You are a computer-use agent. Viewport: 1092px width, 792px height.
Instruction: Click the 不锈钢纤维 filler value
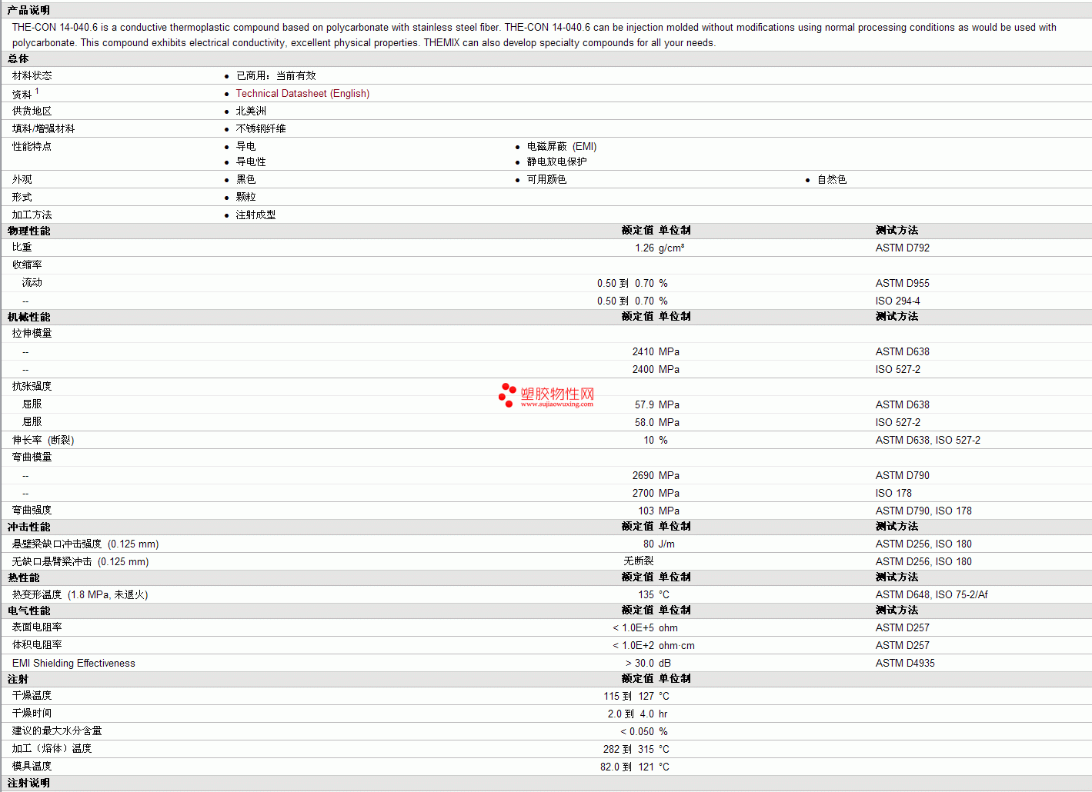click(x=261, y=128)
